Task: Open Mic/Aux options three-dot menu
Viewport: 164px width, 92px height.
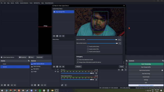Action: pos(96,73)
